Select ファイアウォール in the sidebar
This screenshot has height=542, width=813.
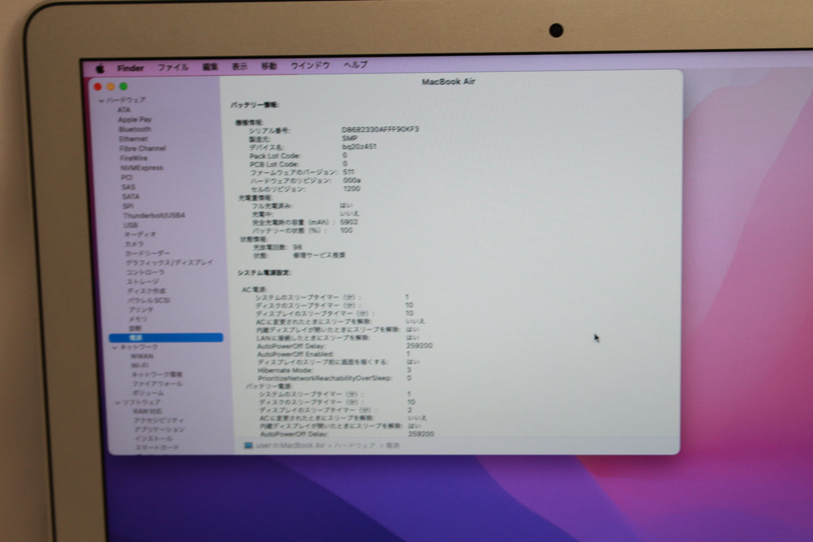(157, 384)
